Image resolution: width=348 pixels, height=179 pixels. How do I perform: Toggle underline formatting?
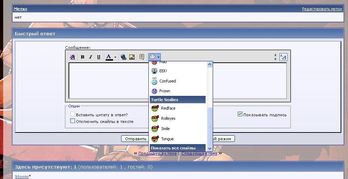(x=99, y=57)
